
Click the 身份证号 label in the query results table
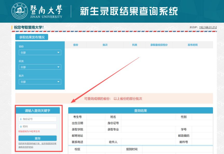click(113, 123)
